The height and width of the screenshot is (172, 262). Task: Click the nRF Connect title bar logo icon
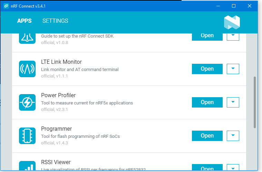pos(6,6)
